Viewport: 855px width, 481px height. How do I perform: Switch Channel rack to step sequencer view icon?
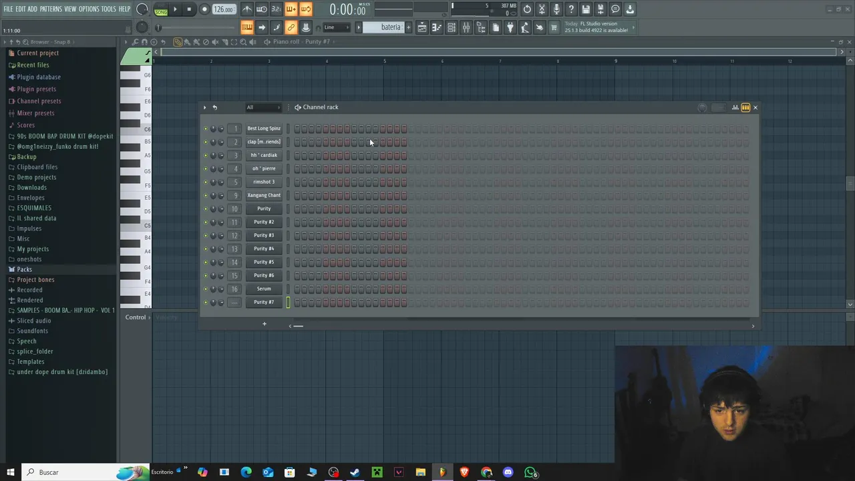pos(745,108)
